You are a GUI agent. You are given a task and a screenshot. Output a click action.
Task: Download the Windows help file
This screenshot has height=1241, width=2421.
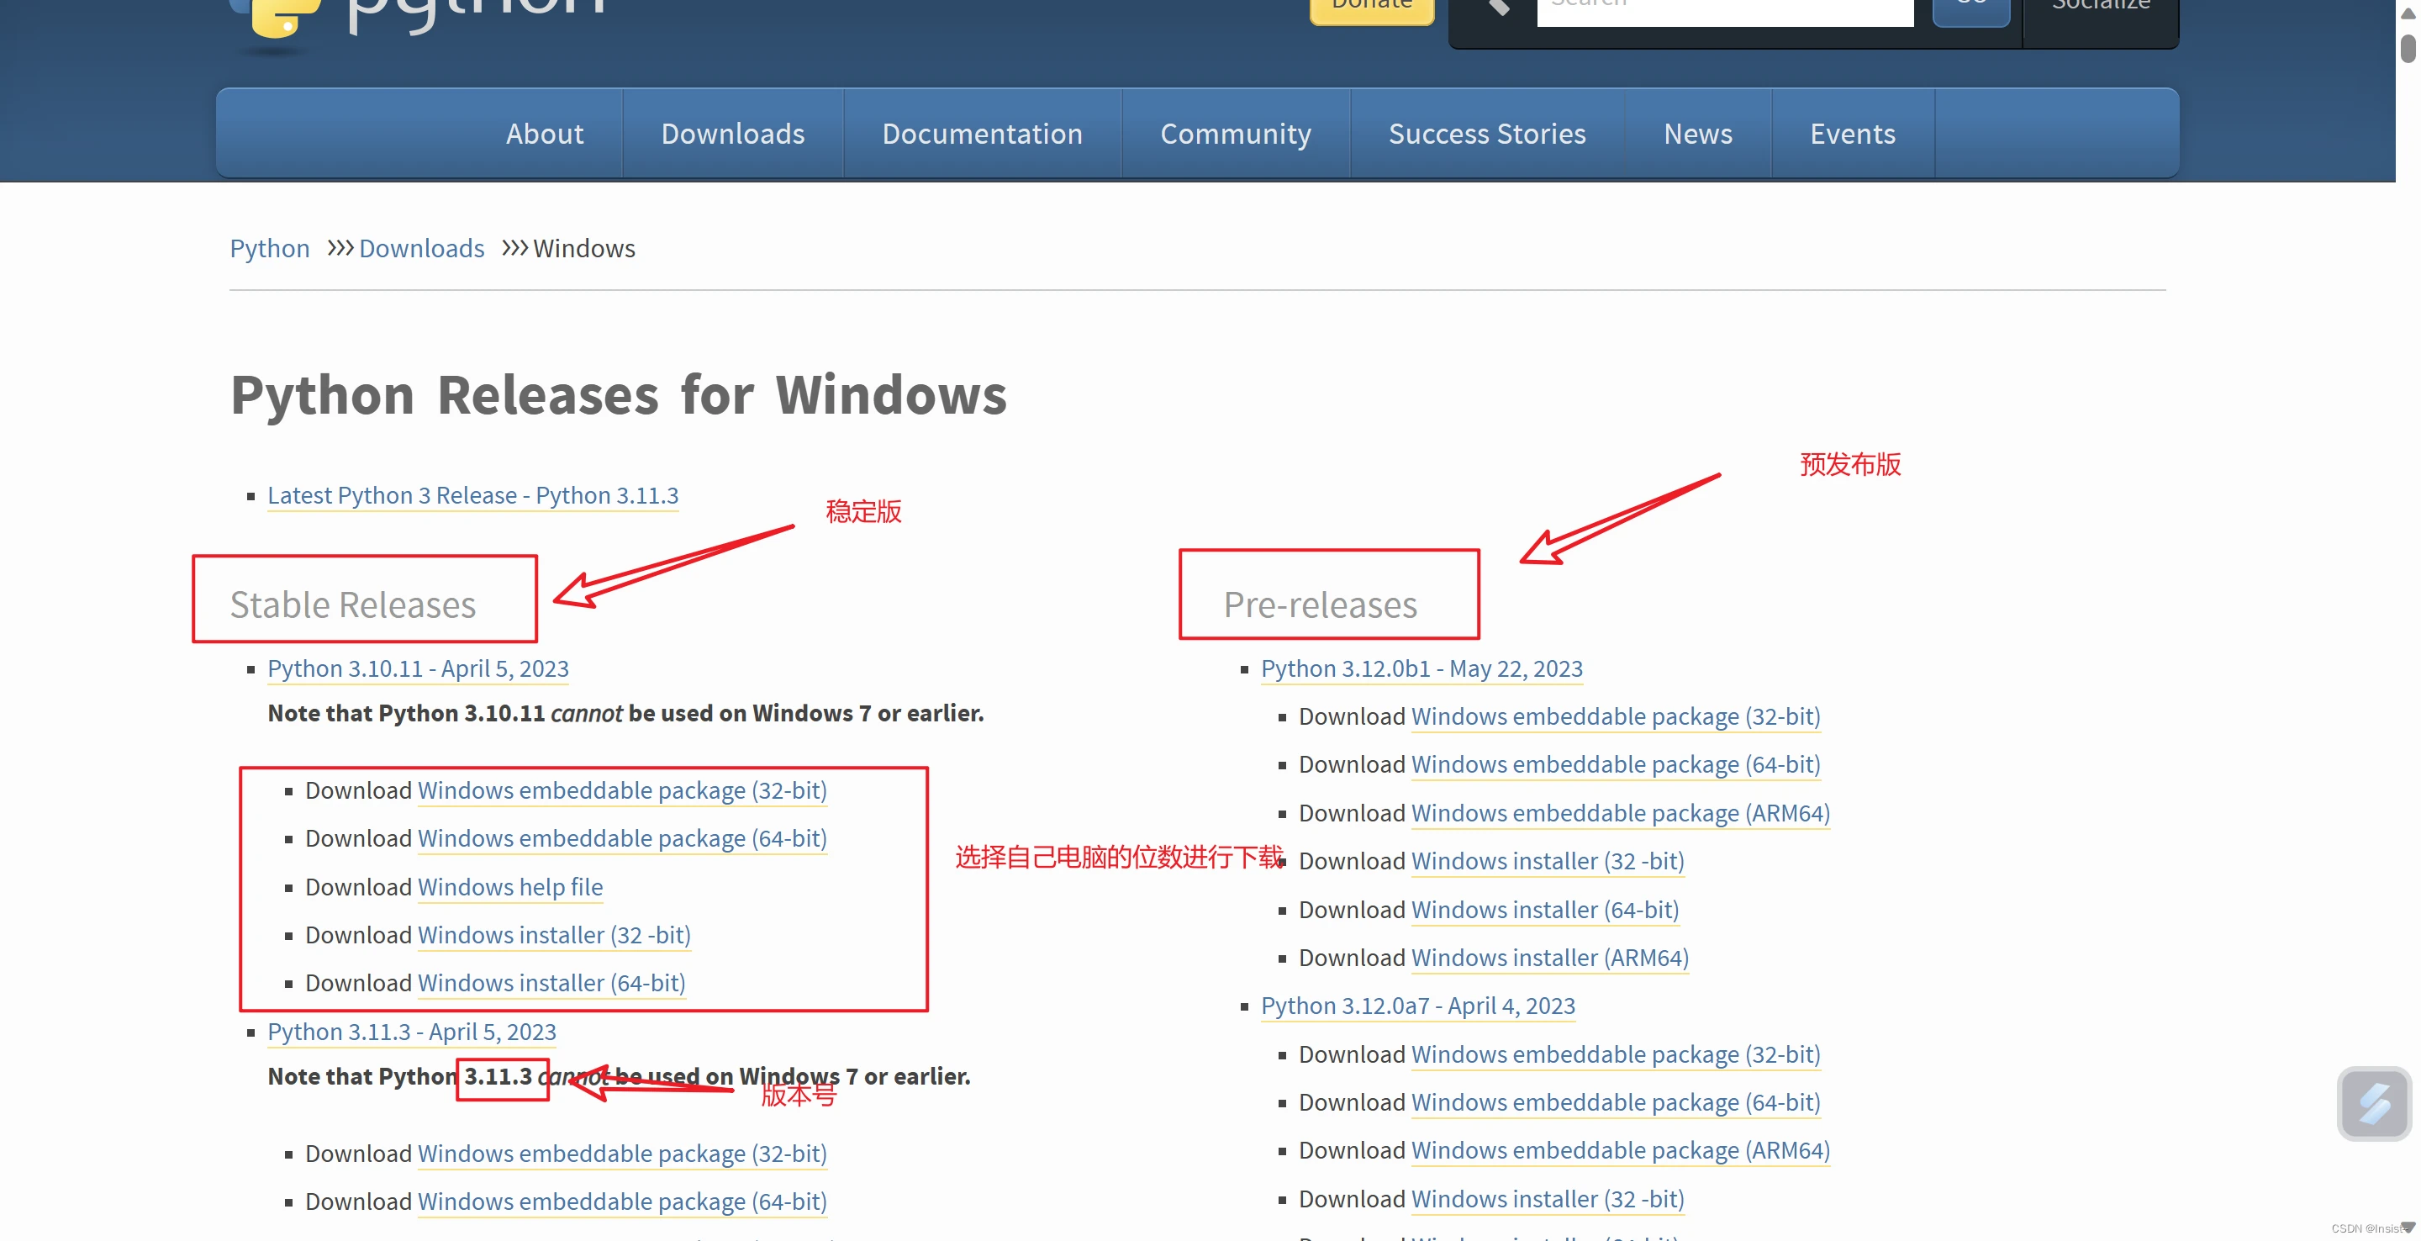tap(510, 888)
